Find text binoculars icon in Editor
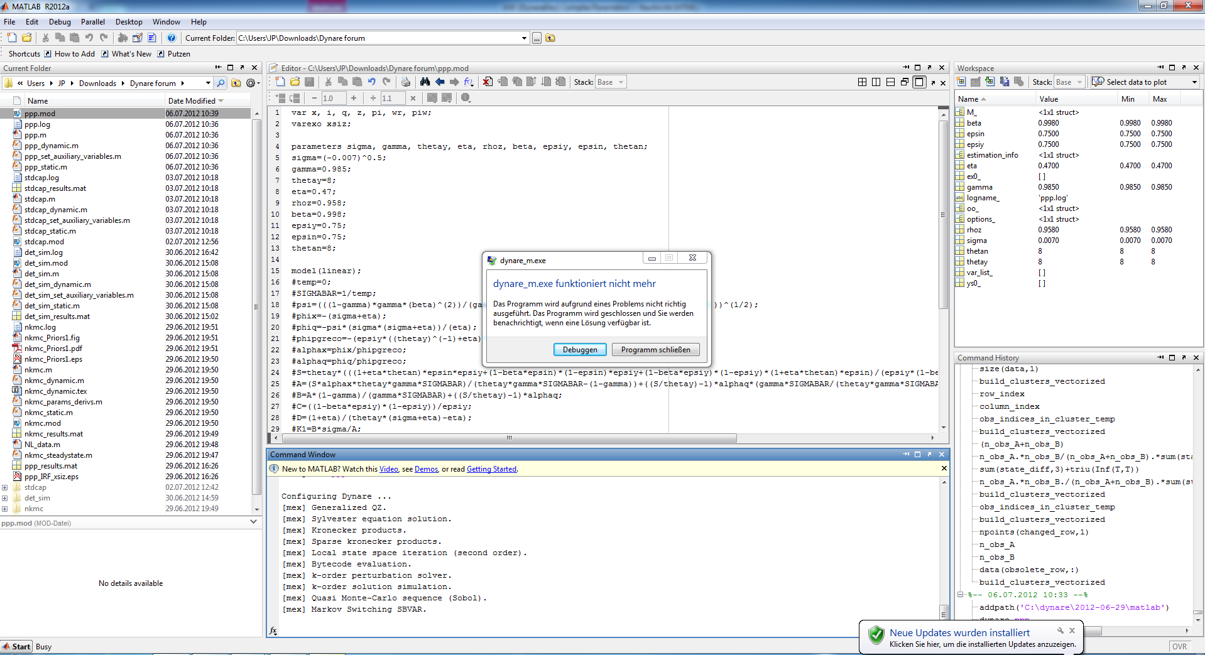 (x=425, y=82)
